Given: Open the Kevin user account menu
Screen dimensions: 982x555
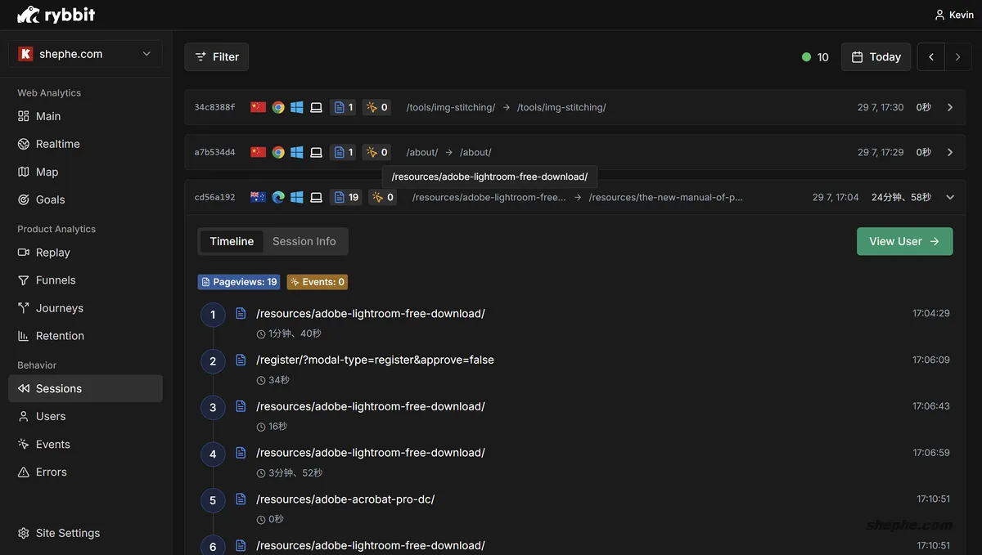Looking at the screenshot, I should pyautogui.click(x=954, y=15).
